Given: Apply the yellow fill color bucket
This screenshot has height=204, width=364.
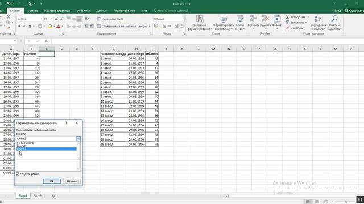Looking at the screenshot, I should pos(50,27).
